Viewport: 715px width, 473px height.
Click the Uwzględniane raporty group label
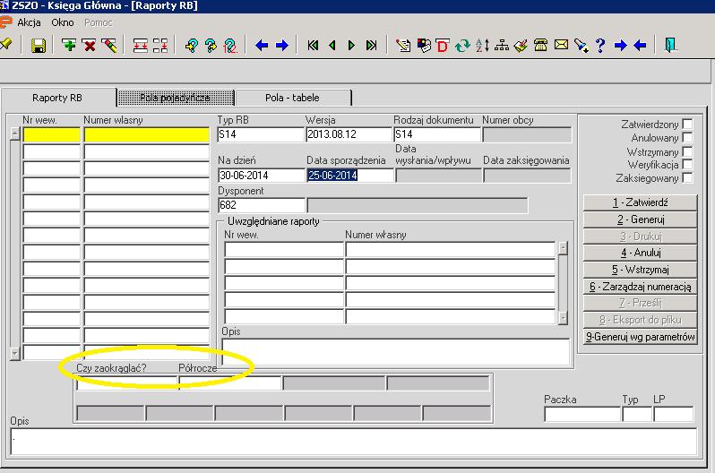coord(273,221)
